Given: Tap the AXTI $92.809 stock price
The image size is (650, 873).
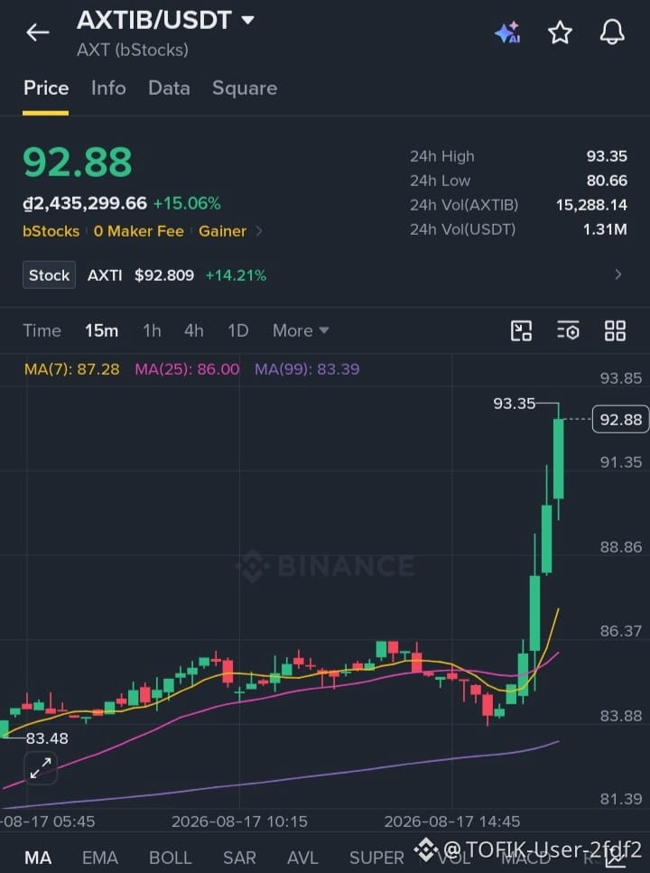Looking at the screenshot, I should click(141, 275).
